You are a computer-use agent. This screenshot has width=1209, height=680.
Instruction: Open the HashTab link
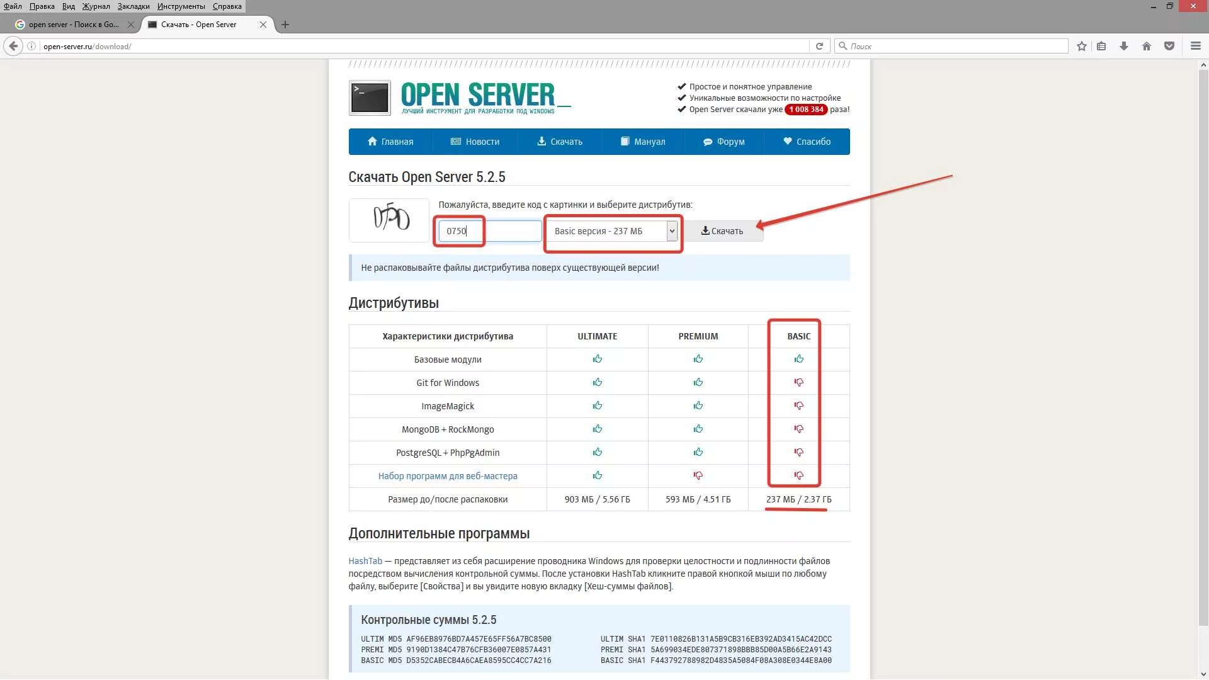(365, 561)
